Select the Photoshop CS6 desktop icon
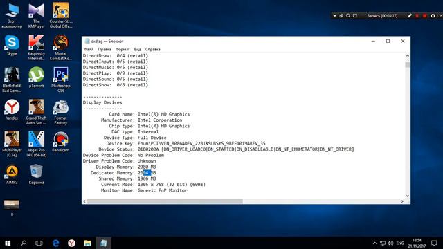 tap(61, 80)
